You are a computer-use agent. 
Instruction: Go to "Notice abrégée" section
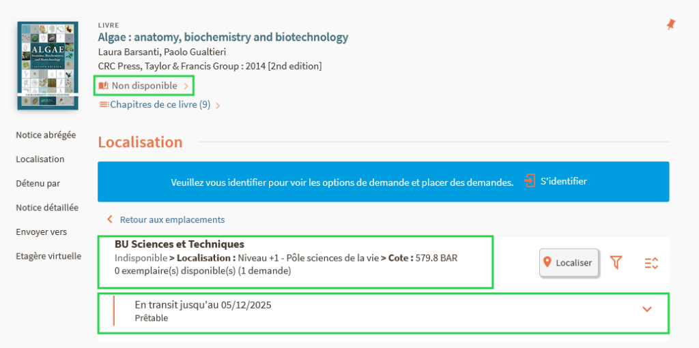pos(46,135)
